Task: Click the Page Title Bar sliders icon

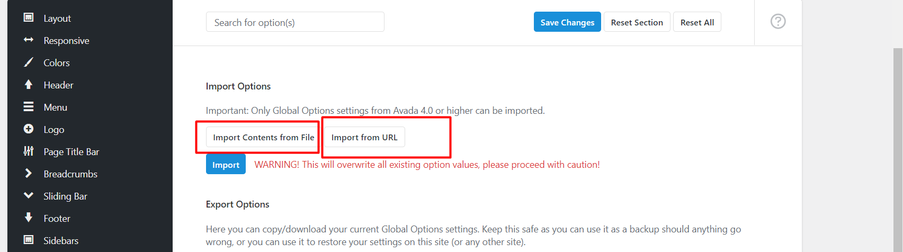Action: (29, 151)
